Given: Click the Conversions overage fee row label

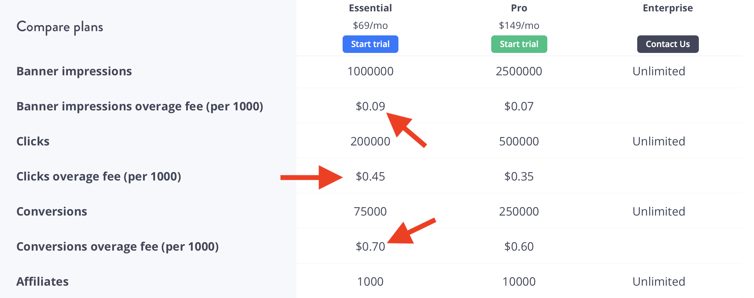Looking at the screenshot, I should coord(118,246).
